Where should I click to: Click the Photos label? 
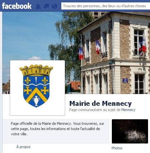pos(117,148)
